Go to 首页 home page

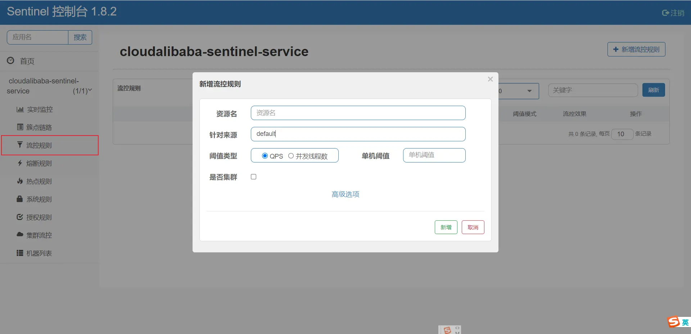[x=27, y=61]
